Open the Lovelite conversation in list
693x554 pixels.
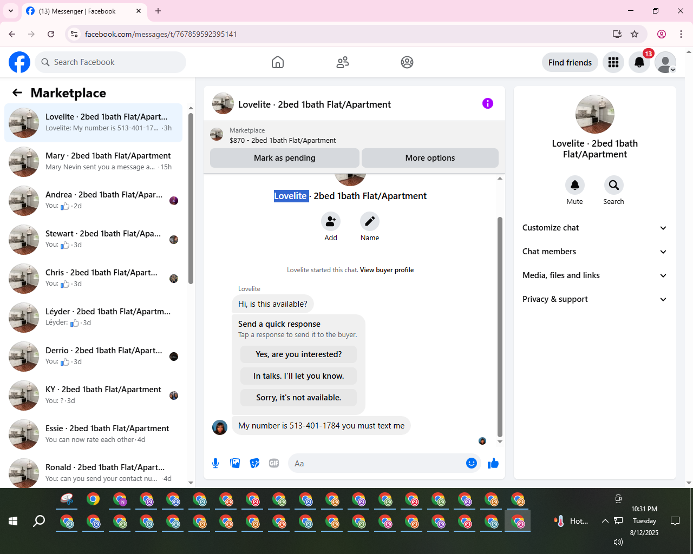click(94, 123)
